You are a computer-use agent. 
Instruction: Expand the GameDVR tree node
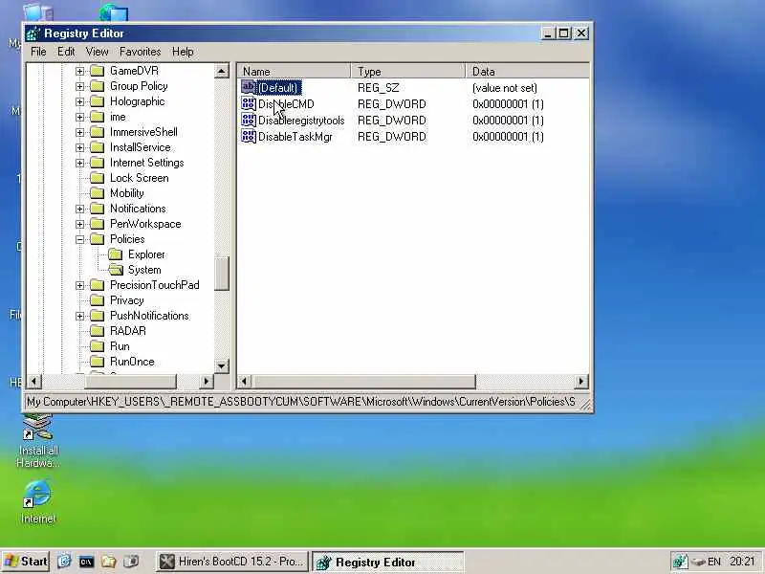(x=79, y=71)
